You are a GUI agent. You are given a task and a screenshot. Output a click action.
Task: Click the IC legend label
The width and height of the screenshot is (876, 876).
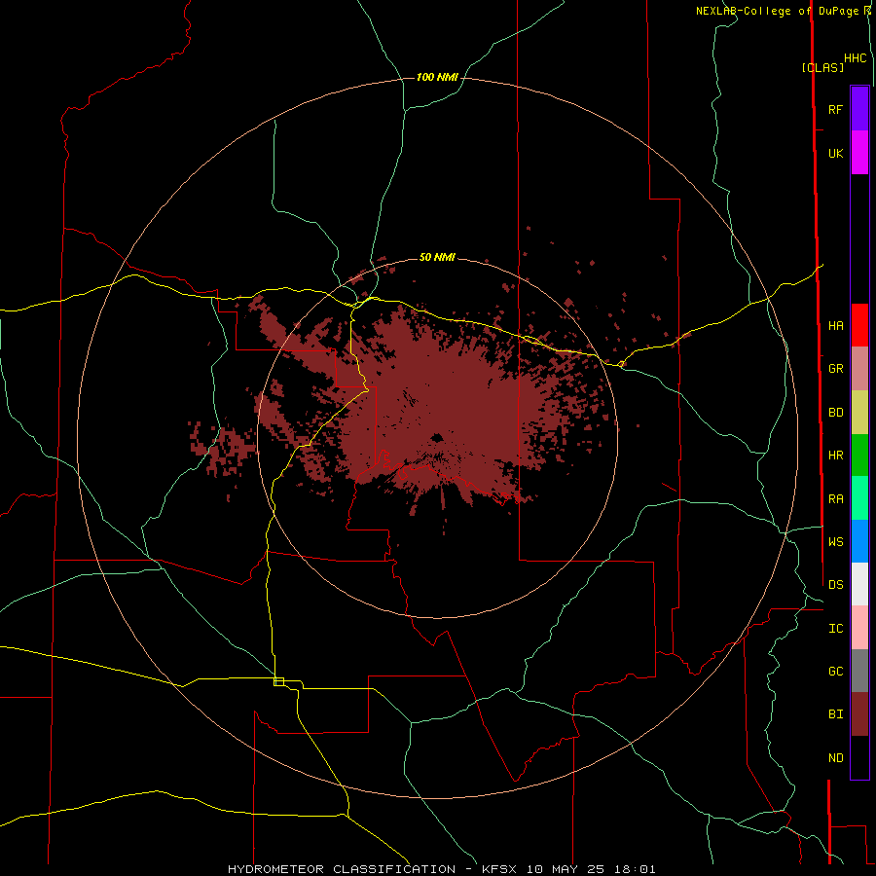[x=835, y=629]
